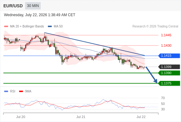Click the Jul 20 date axis label
The width and height of the screenshot is (181, 122).
(x=21, y=117)
